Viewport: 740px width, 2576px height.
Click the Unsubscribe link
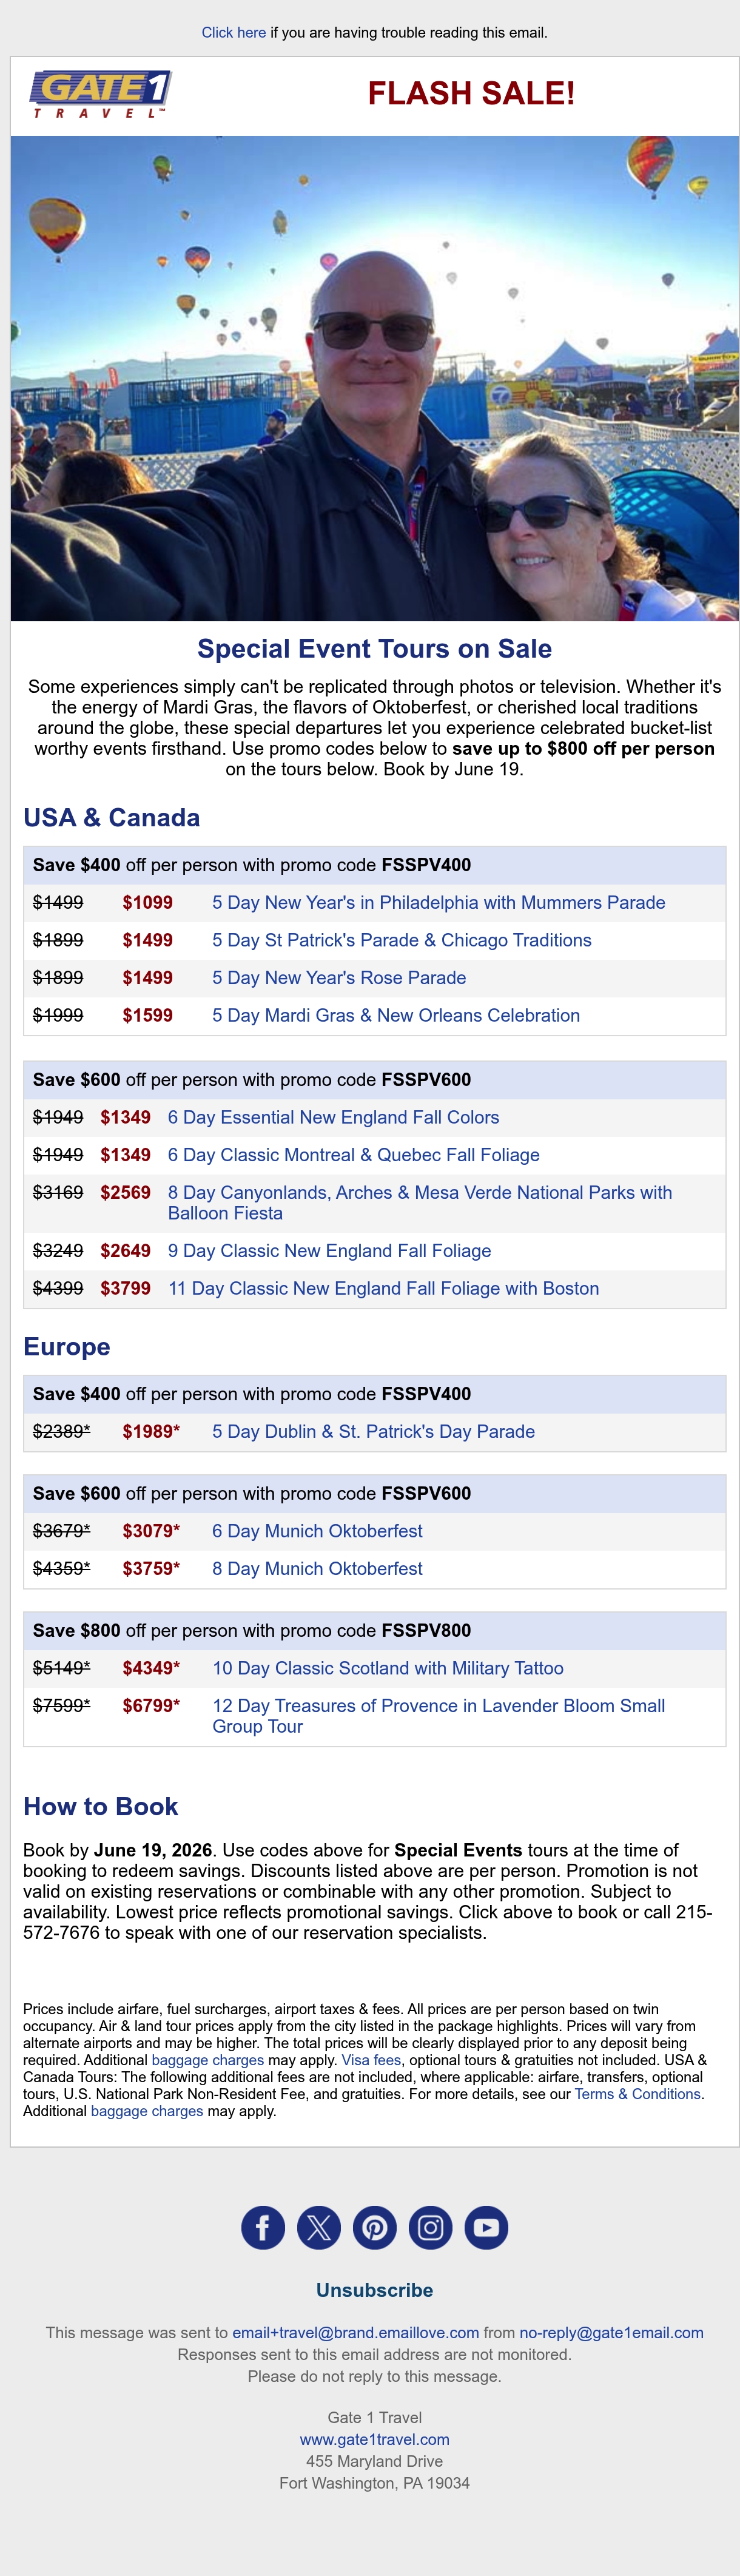[x=374, y=2289]
